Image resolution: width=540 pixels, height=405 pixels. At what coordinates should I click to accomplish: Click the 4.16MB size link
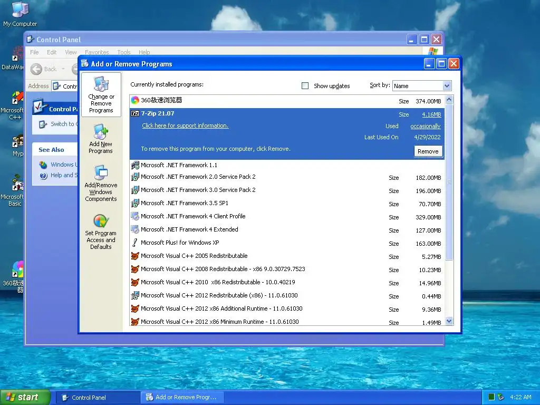pyautogui.click(x=431, y=114)
